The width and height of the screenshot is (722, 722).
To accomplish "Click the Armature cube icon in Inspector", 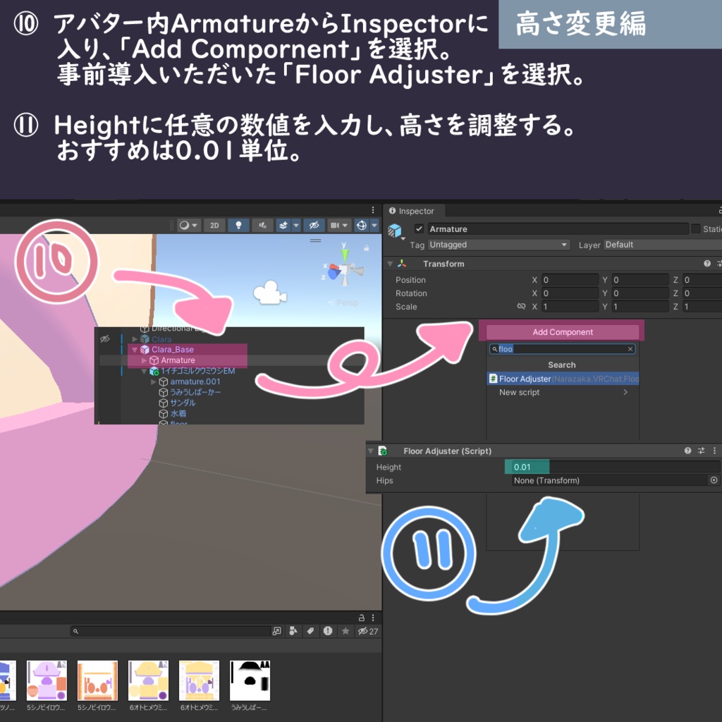I will pos(394,228).
